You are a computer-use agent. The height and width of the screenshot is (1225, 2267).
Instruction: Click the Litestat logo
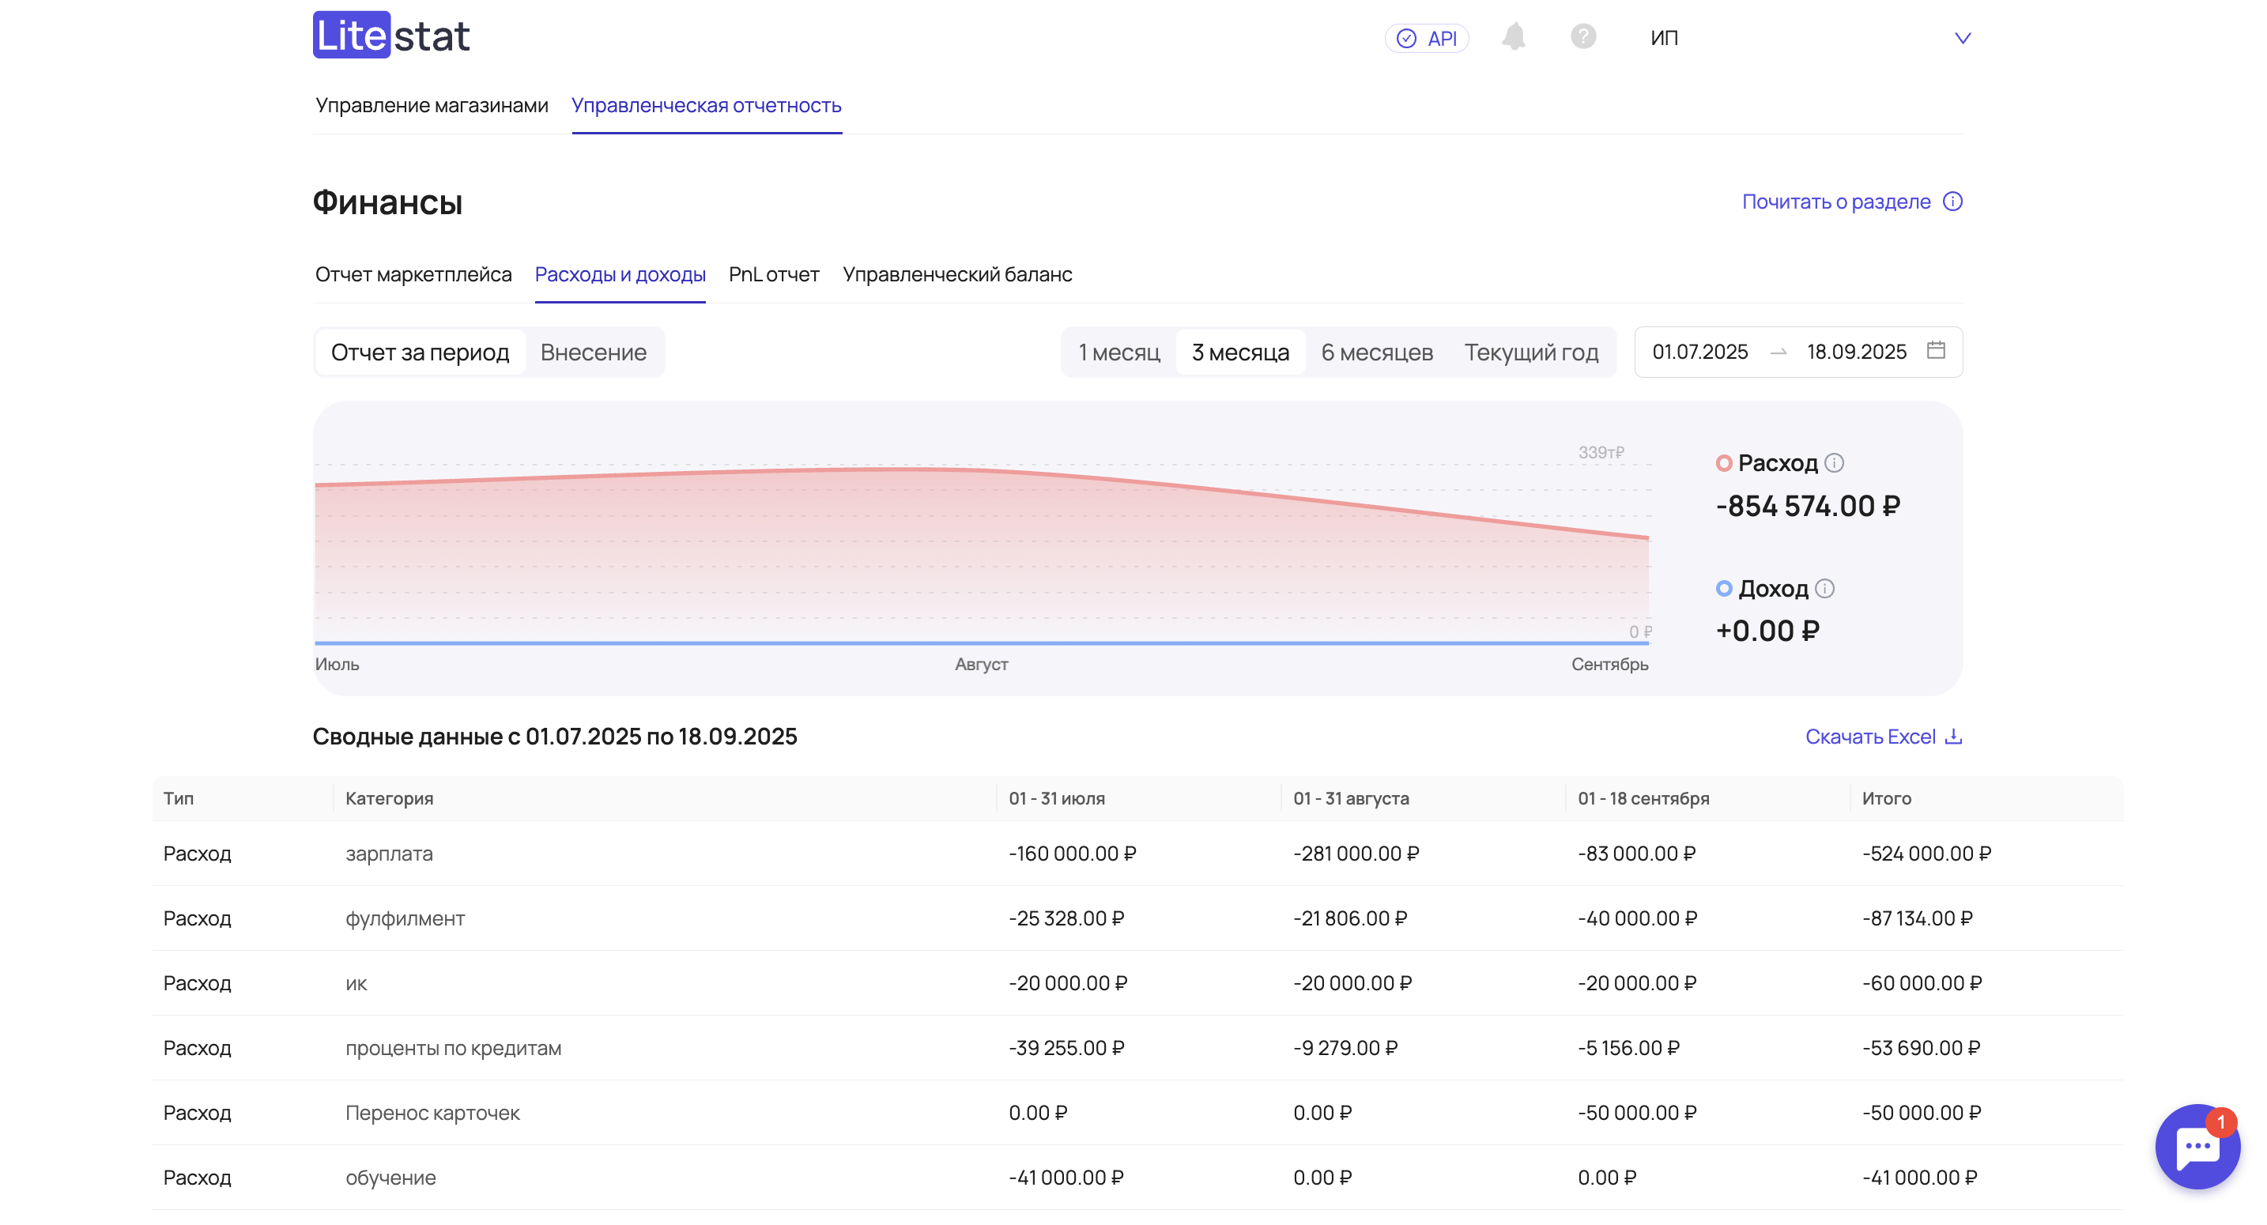(x=390, y=36)
